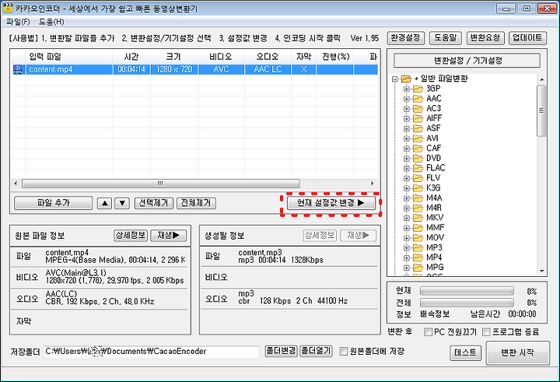Click the app icon in the title bar
The image size is (560, 382).
[x=7, y=7]
